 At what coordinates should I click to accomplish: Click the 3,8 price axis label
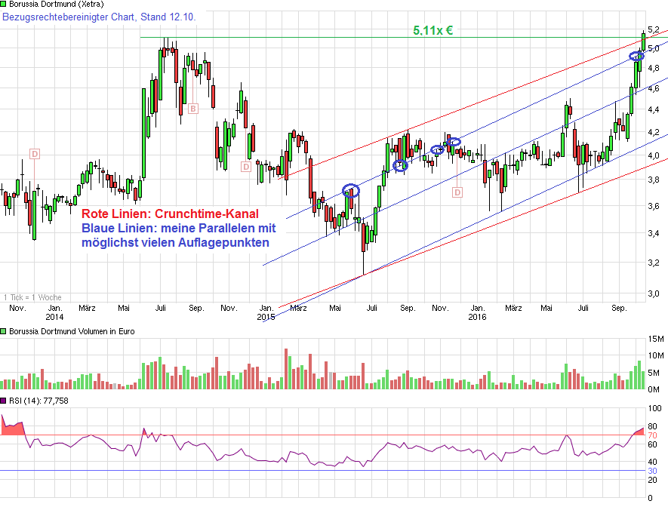coord(654,180)
